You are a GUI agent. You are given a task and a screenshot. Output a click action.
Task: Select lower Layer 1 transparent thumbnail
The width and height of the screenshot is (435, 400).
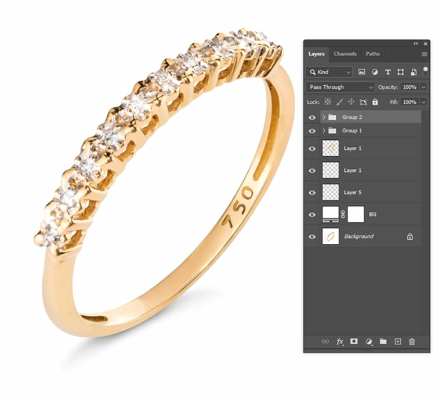pyautogui.click(x=331, y=170)
